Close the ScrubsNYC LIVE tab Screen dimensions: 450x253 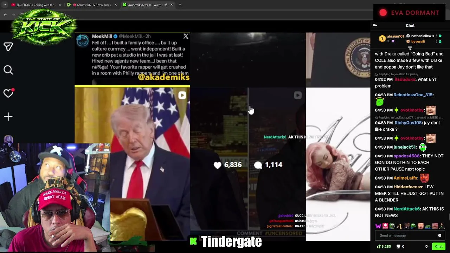point(116,5)
